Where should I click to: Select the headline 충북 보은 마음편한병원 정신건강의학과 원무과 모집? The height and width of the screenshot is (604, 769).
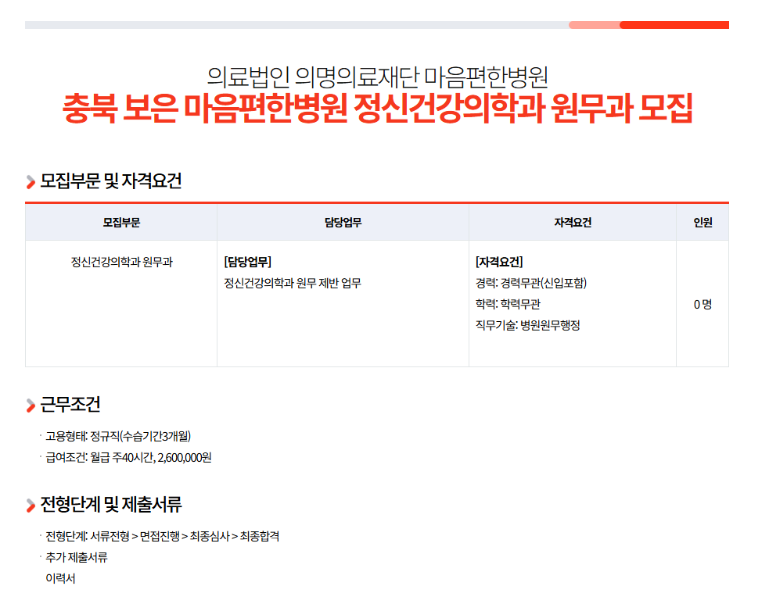point(377,108)
